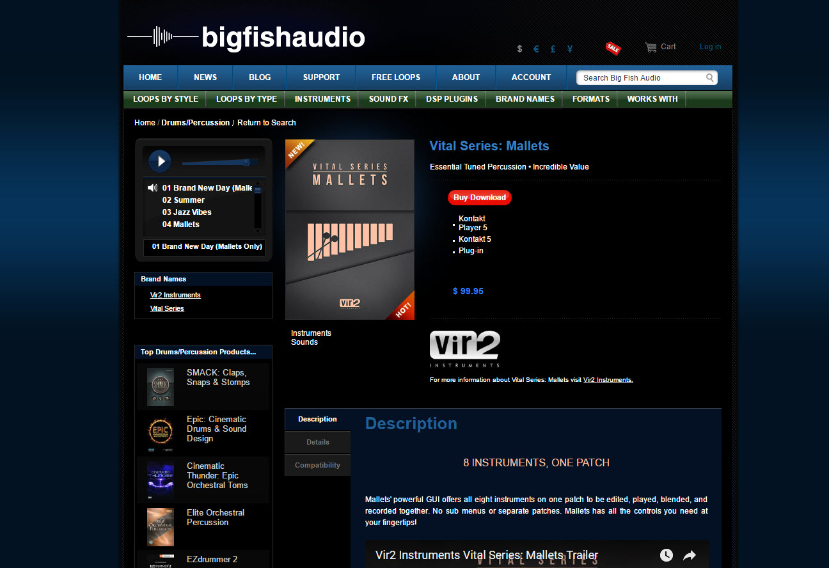Switch currency to British pound symbol
The height and width of the screenshot is (568, 829).
coord(553,49)
